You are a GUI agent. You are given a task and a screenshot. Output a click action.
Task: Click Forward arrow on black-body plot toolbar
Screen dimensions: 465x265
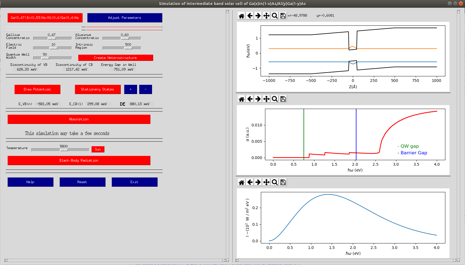(x=258, y=182)
